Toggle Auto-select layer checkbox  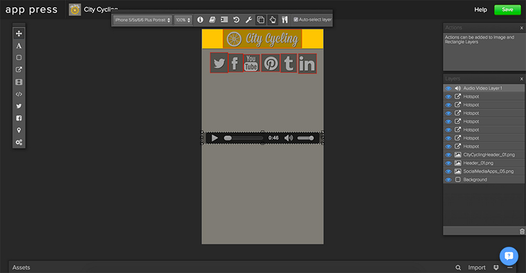tap(296, 20)
